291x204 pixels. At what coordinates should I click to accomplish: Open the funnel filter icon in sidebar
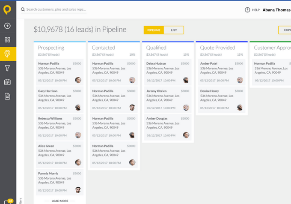coord(7,68)
